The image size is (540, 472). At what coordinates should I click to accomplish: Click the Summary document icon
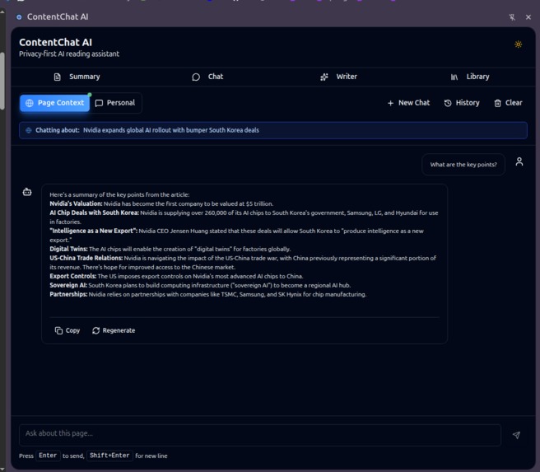(58, 77)
